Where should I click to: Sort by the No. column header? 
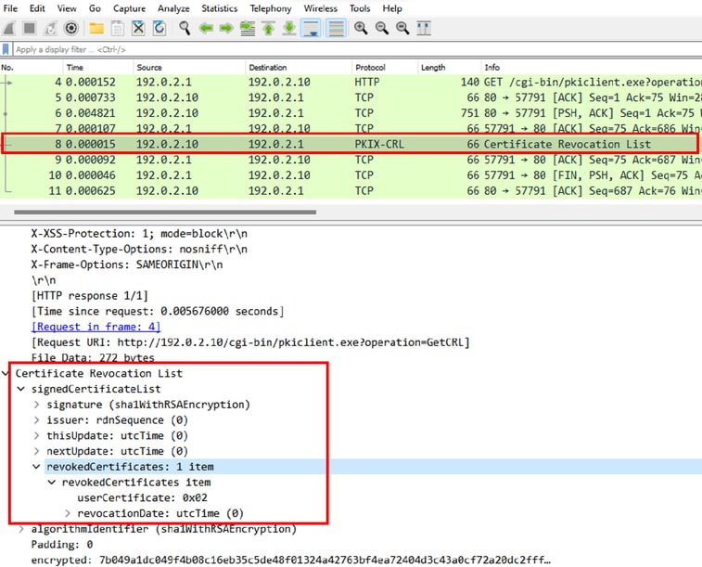[x=32, y=67]
